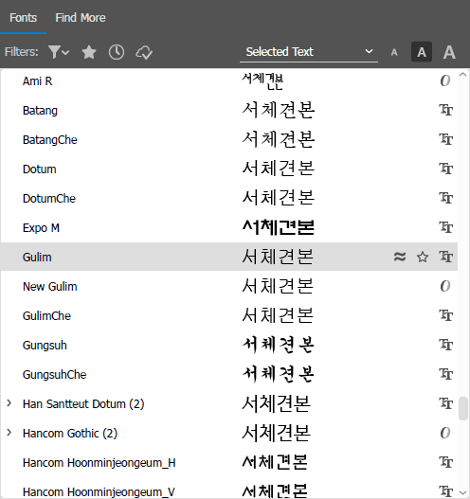The image size is (470, 499).
Task: Click the TrueType icon on Gulim row
Action: pyautogui.click(x=445, y=257)
